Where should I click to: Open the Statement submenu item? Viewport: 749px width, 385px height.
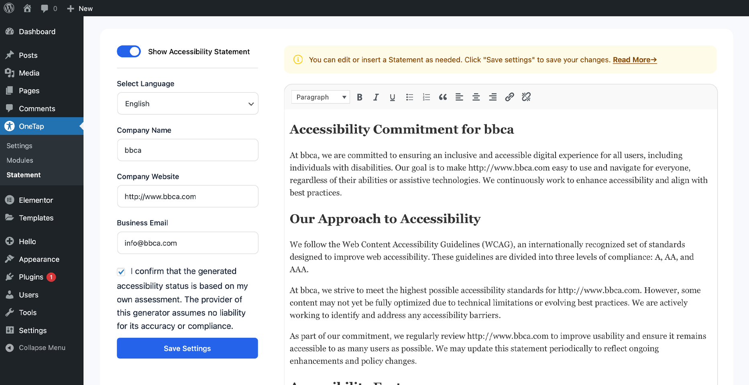point(23,175)
